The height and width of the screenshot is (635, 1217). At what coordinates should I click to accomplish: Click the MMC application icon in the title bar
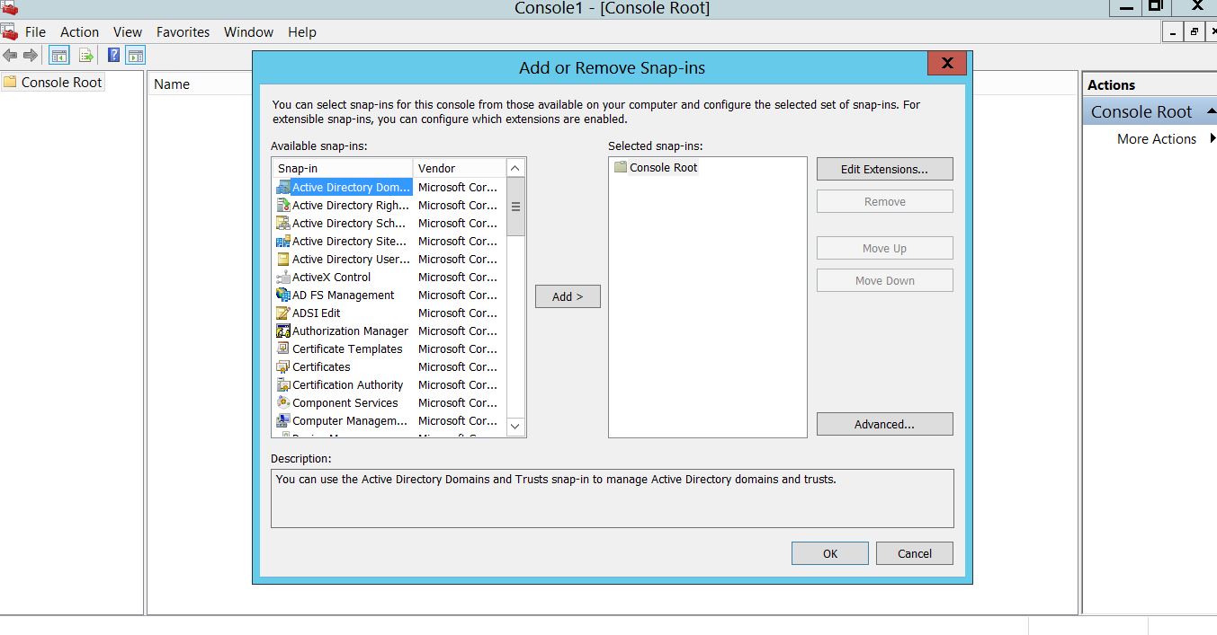tap(10, 8)
